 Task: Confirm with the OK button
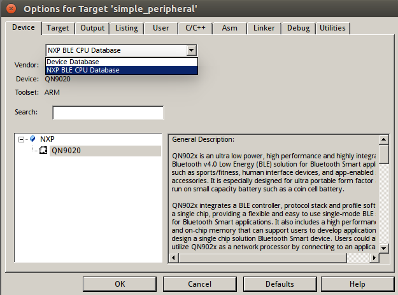120,284
